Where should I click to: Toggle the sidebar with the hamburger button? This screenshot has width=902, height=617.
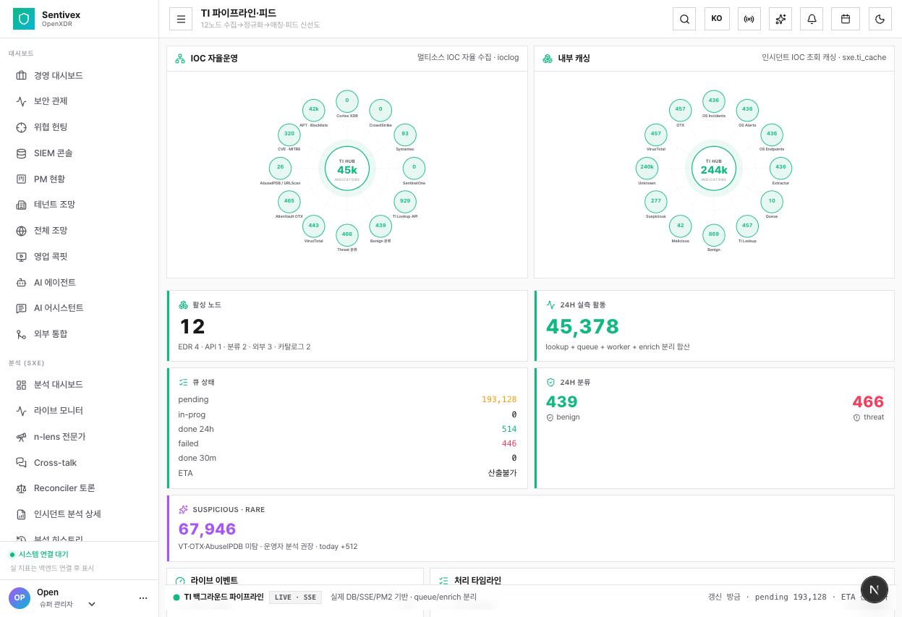point(181,19)
